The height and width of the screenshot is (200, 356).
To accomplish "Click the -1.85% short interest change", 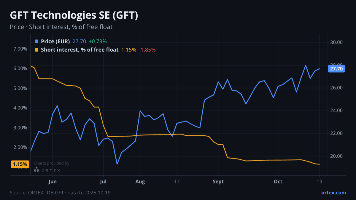I will pos(147,50).
